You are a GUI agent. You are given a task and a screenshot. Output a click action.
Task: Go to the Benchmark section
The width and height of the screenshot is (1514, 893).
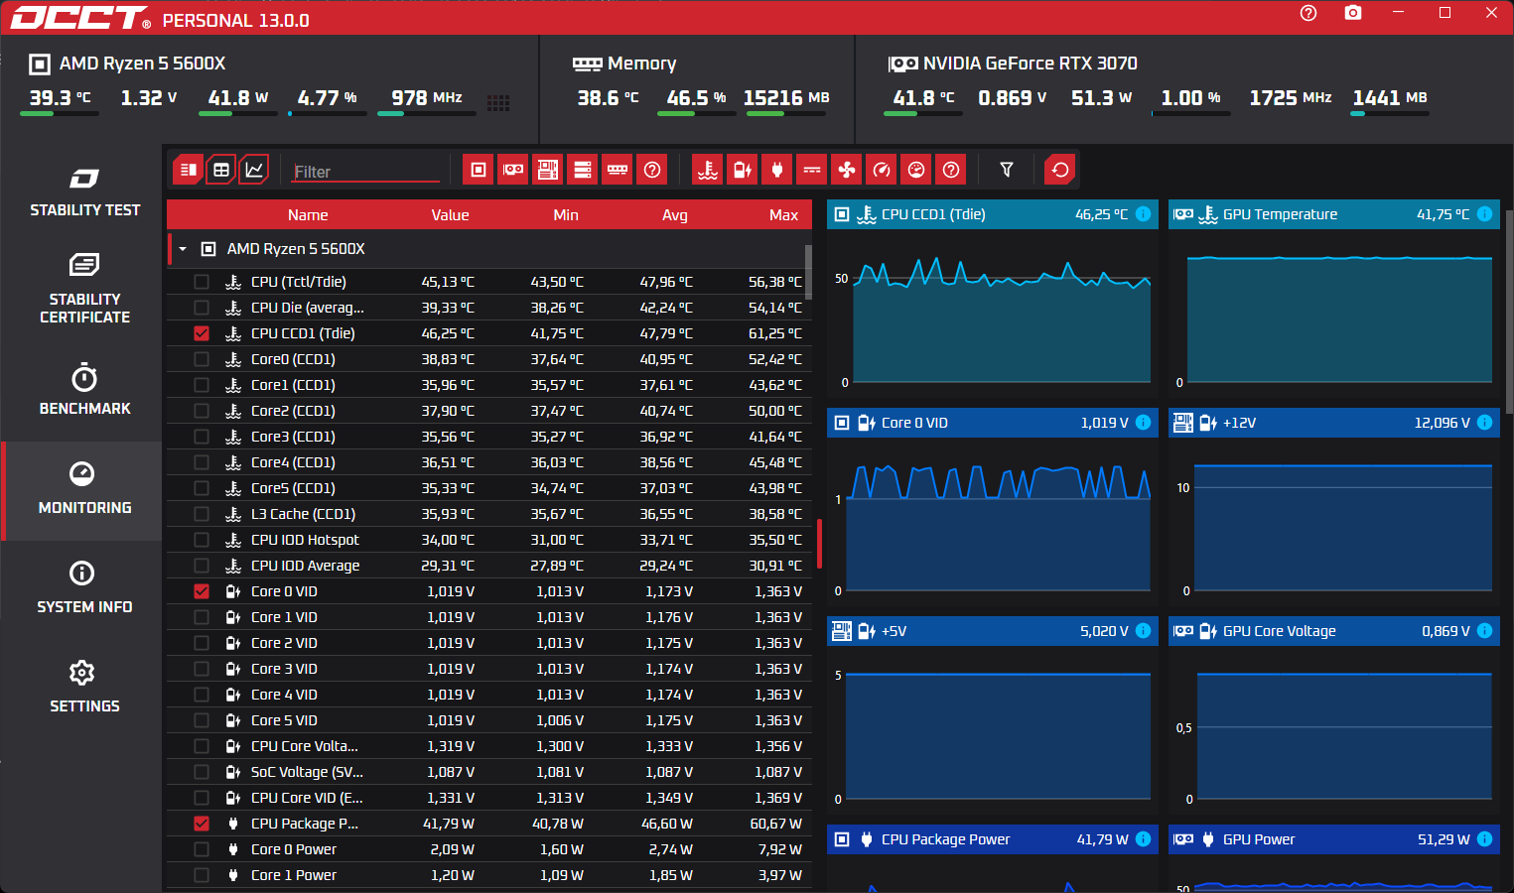click(84, 390)
